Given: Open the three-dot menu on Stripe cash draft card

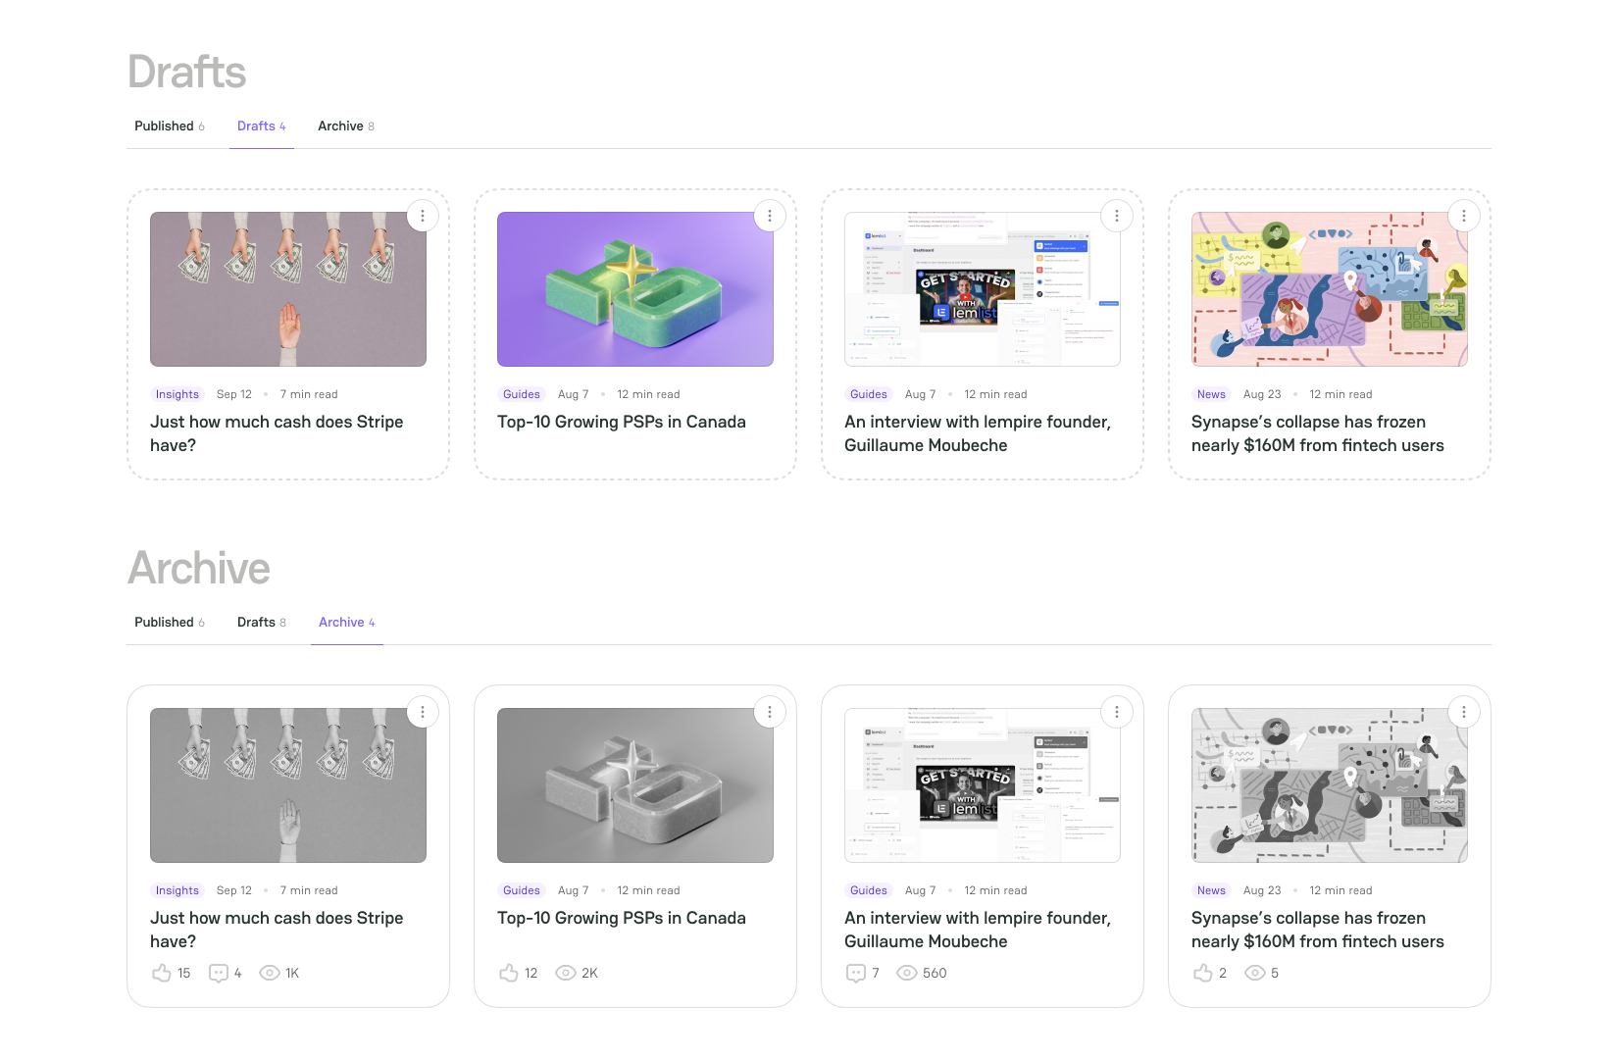Looking at the screenshot, I should coord(423,216).
